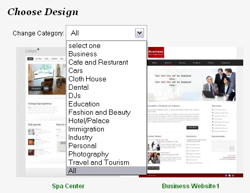The width and height of the screenshot is (250, 193).
Task: Select Fashion and Beauty option
Action: click(106, 113)
